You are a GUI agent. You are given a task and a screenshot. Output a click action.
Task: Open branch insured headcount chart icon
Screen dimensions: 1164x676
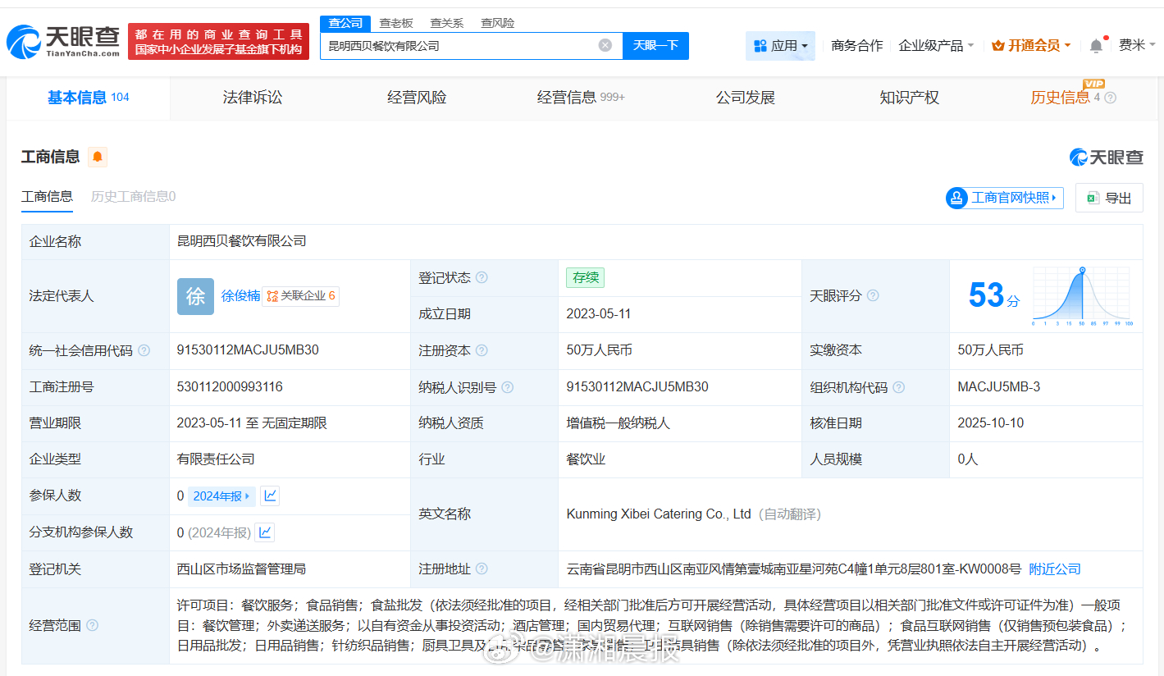(x=265, y=532)
